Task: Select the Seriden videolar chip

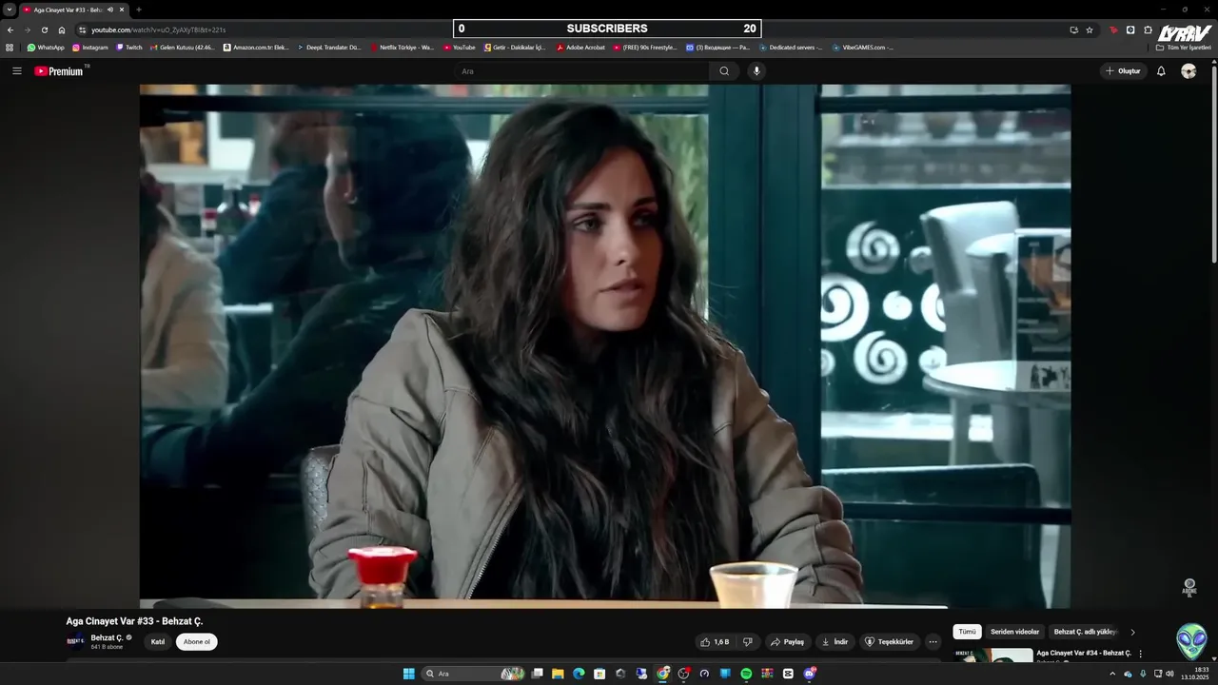Action: pyautogui.click(x=1014, y=632)
